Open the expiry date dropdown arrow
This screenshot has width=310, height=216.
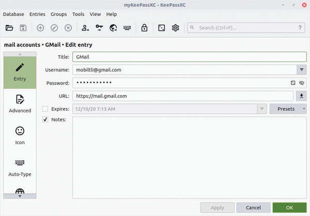(x=262, y=109)
